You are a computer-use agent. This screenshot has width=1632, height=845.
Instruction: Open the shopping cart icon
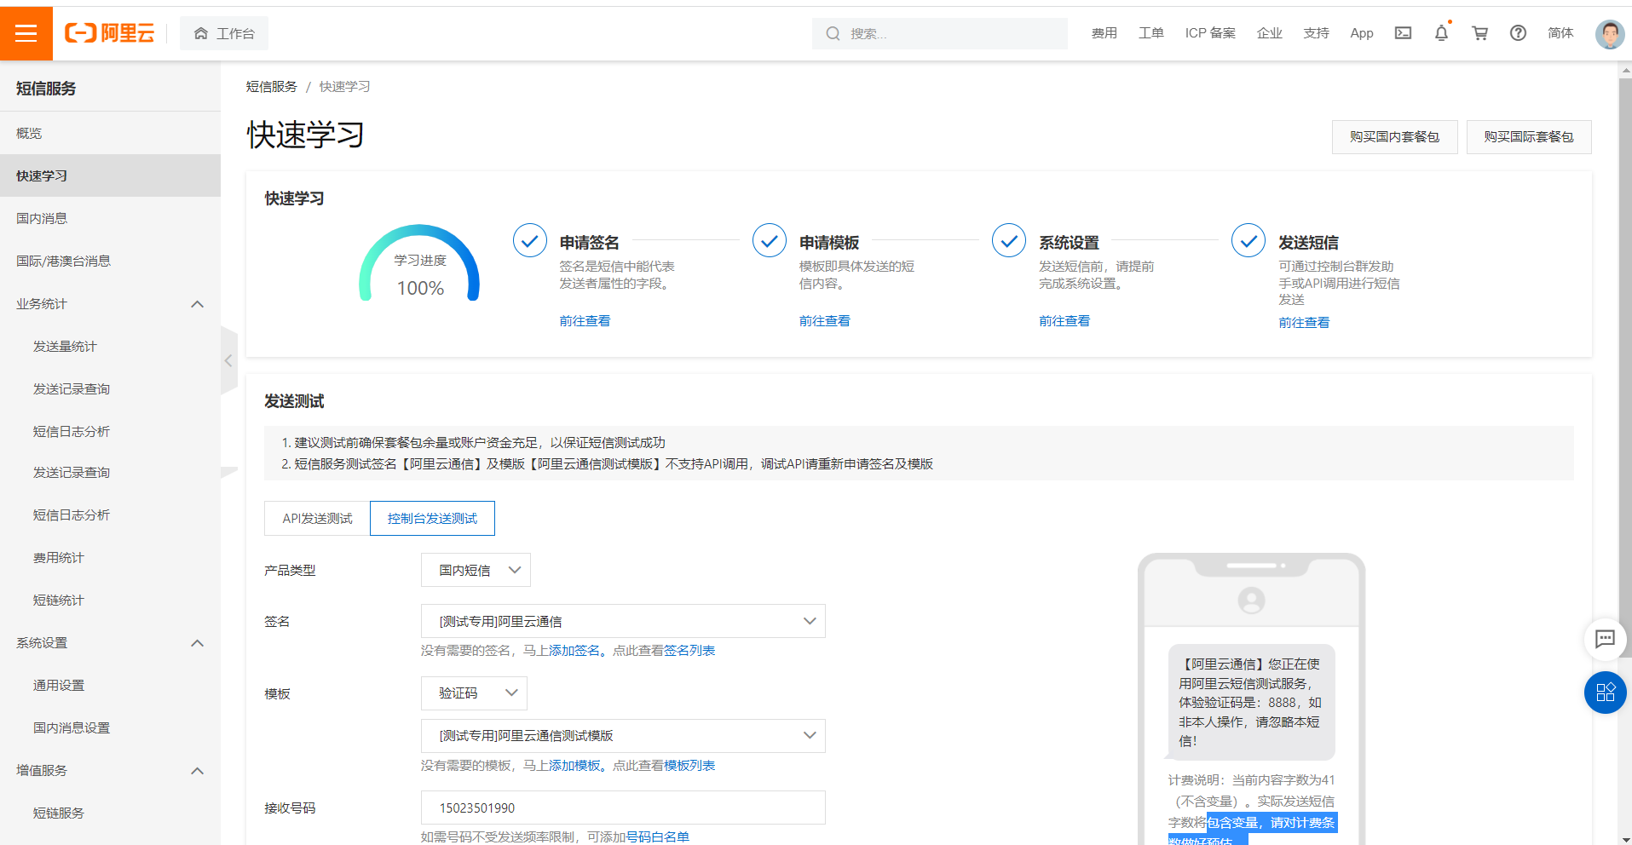[x=1479, y=33]
